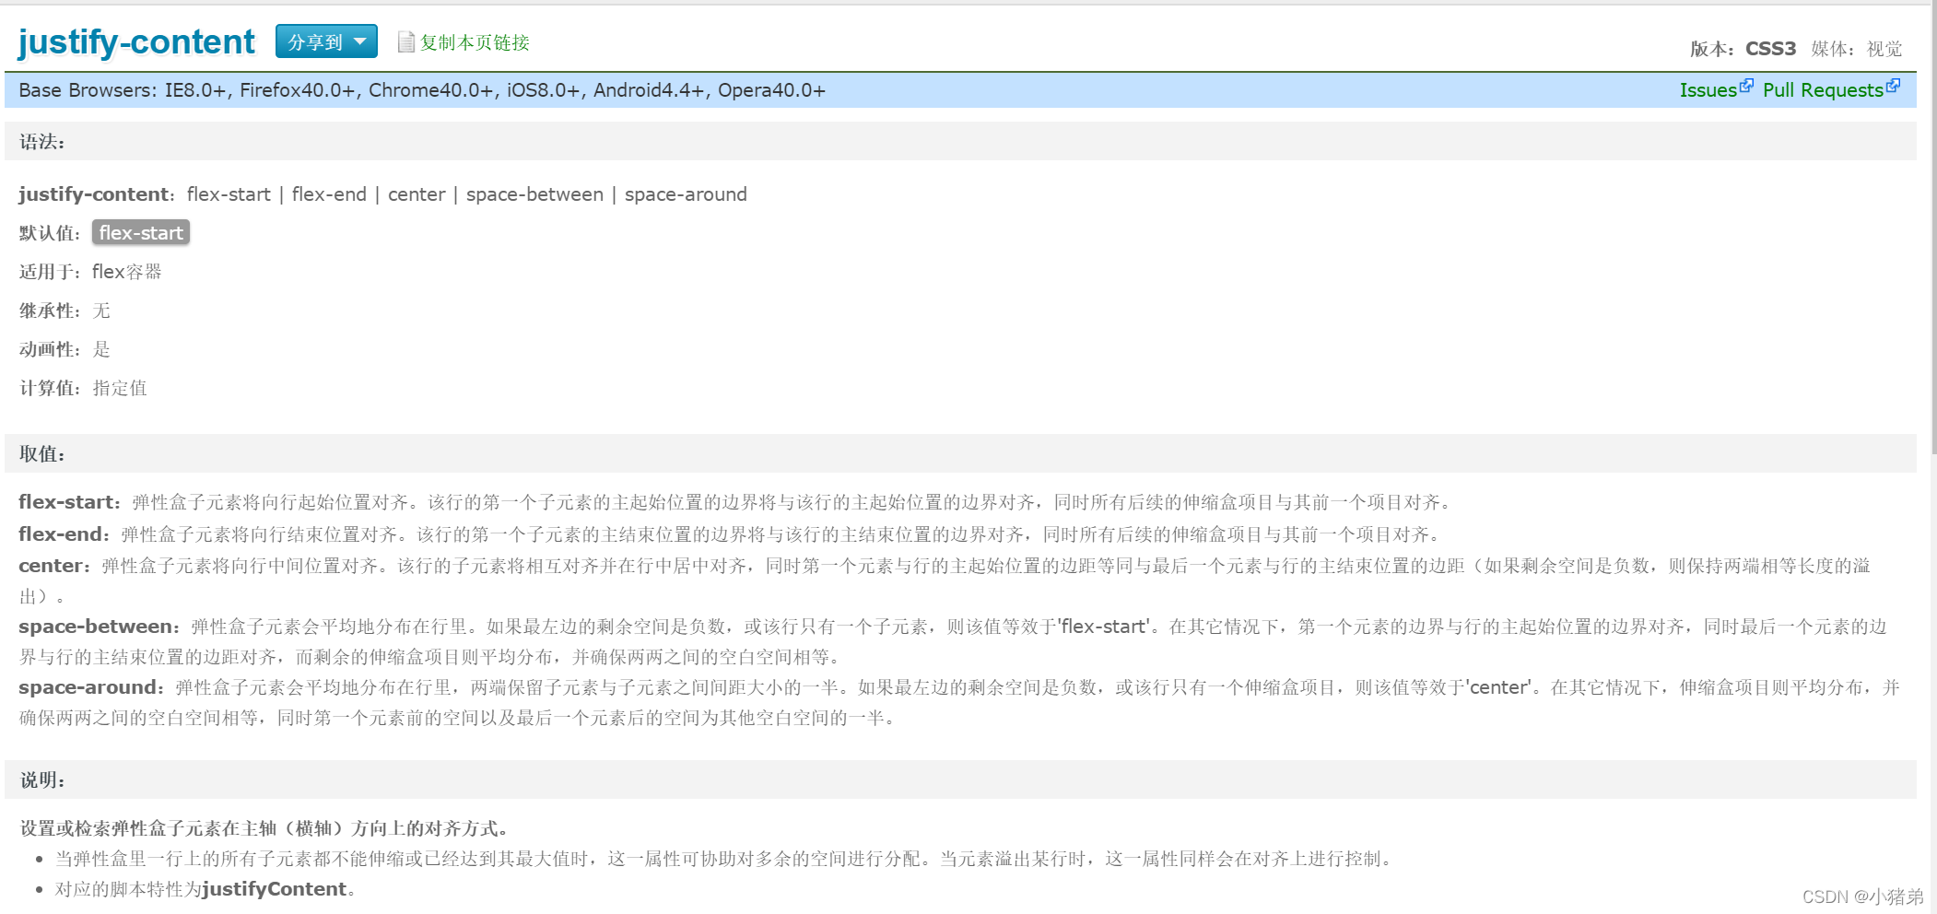Screen dimensions: 1937x914
Task: Open the Issues external link
Action: pyautogui.click(x=1708, y=90)
